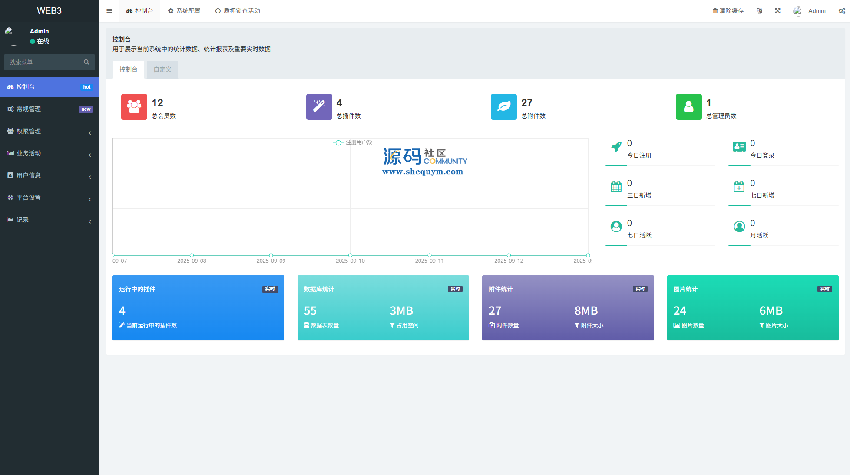850x475 pixels.
Task: Switch to the 自定义 tab
Action: [162, 69]
